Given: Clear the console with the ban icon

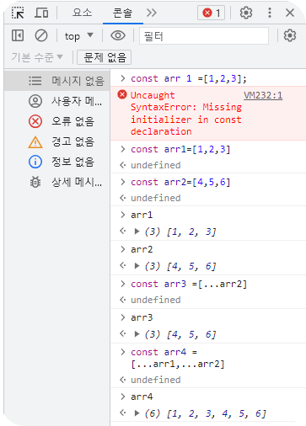Looking at the screenshot, I should click(41, 35).
